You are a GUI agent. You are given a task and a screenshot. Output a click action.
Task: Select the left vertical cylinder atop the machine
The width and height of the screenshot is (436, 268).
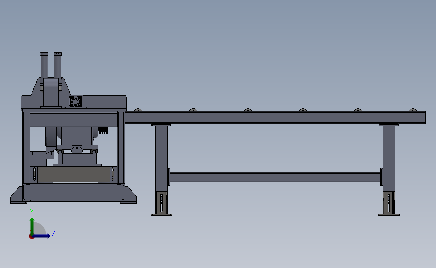44,65
